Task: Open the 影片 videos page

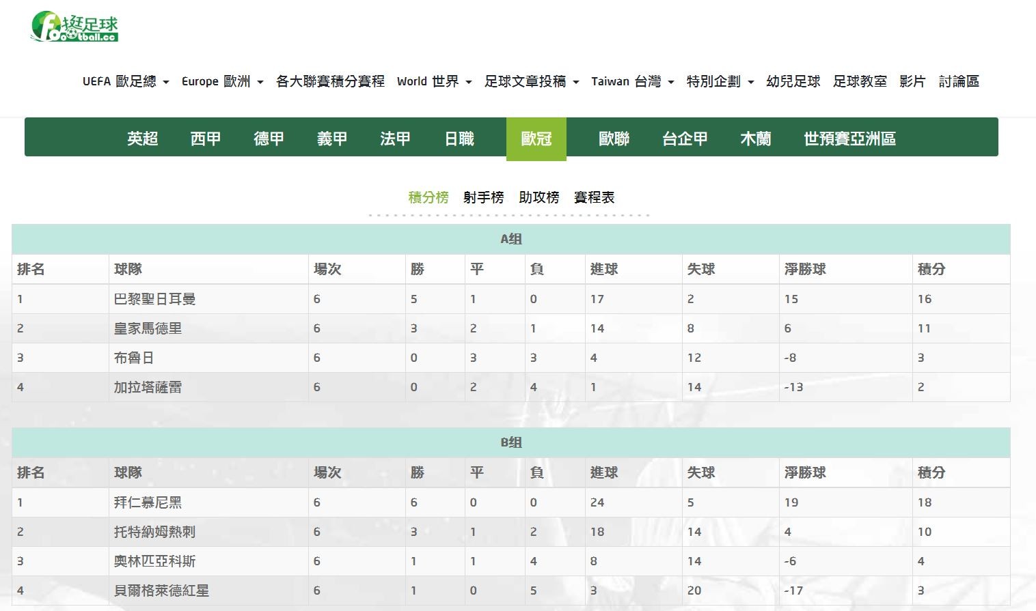Action: point(912,81)
